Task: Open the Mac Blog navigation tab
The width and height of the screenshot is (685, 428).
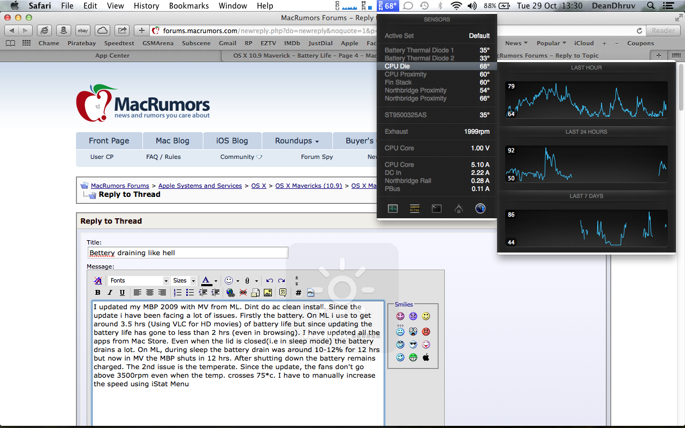Action: (172, 141)
